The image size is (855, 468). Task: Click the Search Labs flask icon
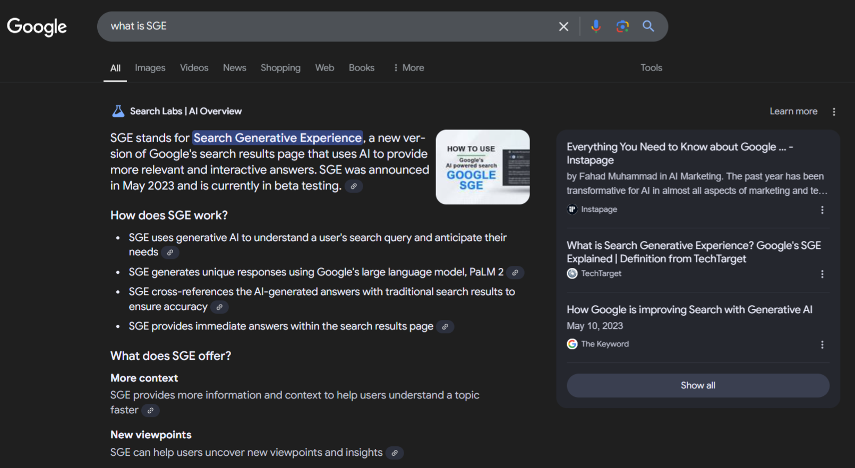click(x=118, y=111)
